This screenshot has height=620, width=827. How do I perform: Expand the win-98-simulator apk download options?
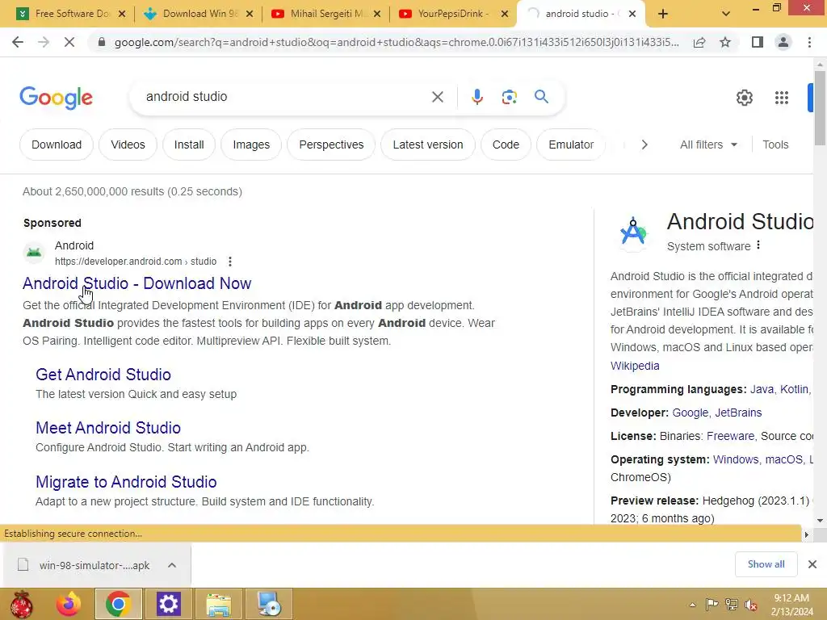pyautogui.click(x=172, y=565)
